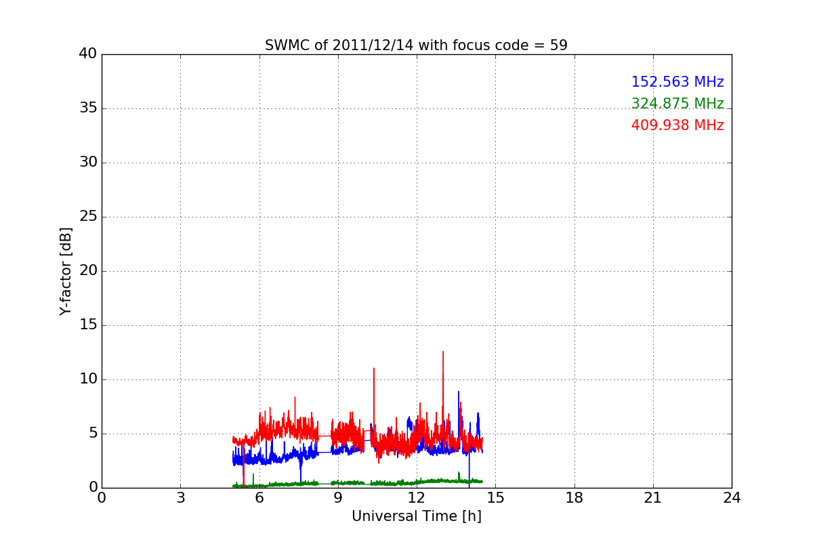Select the red 409.938 MHz legend label
813x542 pixels.
click(x=677, y=125)
